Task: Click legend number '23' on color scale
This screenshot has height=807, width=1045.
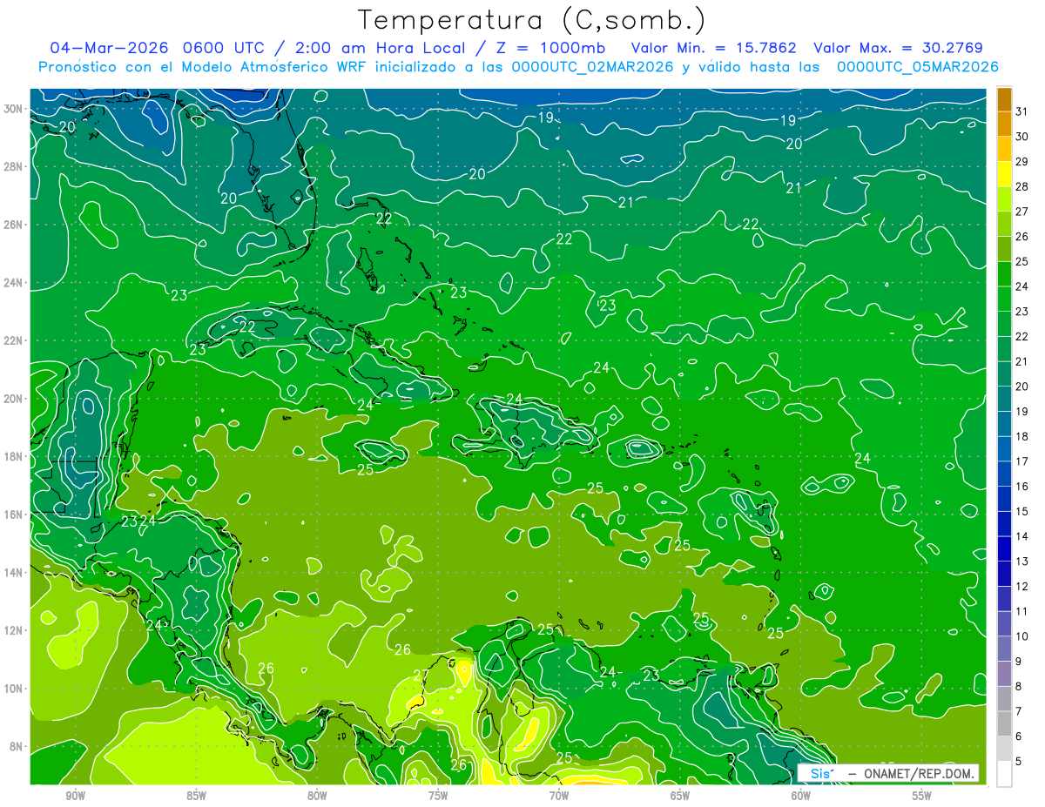Action: pos(1022,312)
